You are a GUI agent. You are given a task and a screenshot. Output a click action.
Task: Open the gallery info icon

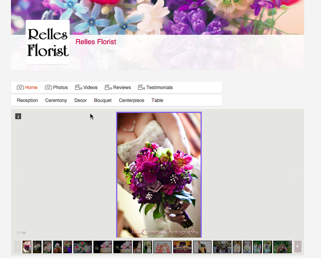click(x=18, y=116)
